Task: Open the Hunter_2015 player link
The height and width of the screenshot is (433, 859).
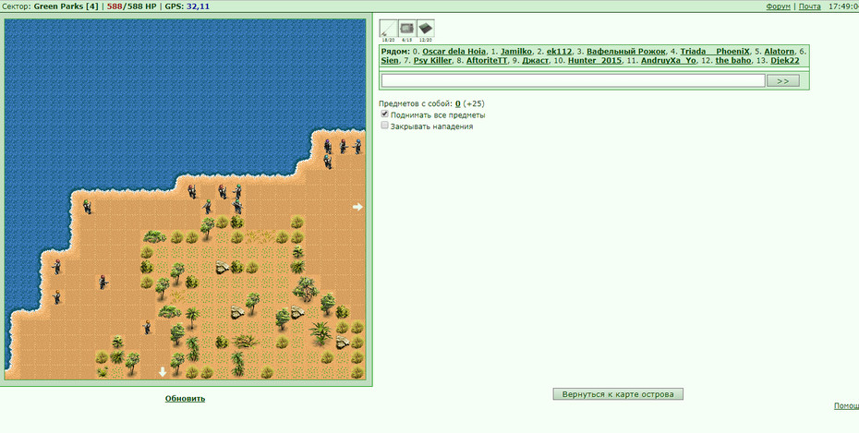Action: (x=595, y=60)
